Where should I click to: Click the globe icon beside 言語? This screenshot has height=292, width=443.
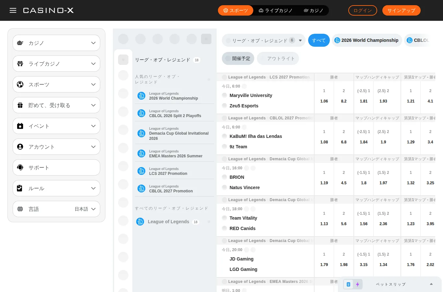point(20,209)
